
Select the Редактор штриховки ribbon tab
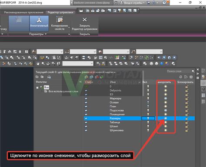coord(60,13)
